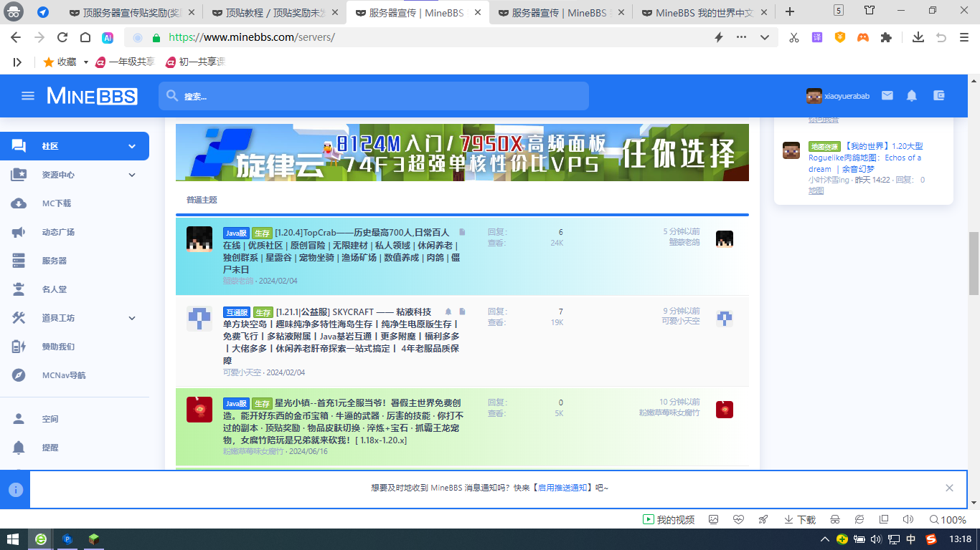The width and height of the screenshot is (980, 550).
Task: Open 动态广场 in sidebar
Action: (x=58, y=232)
